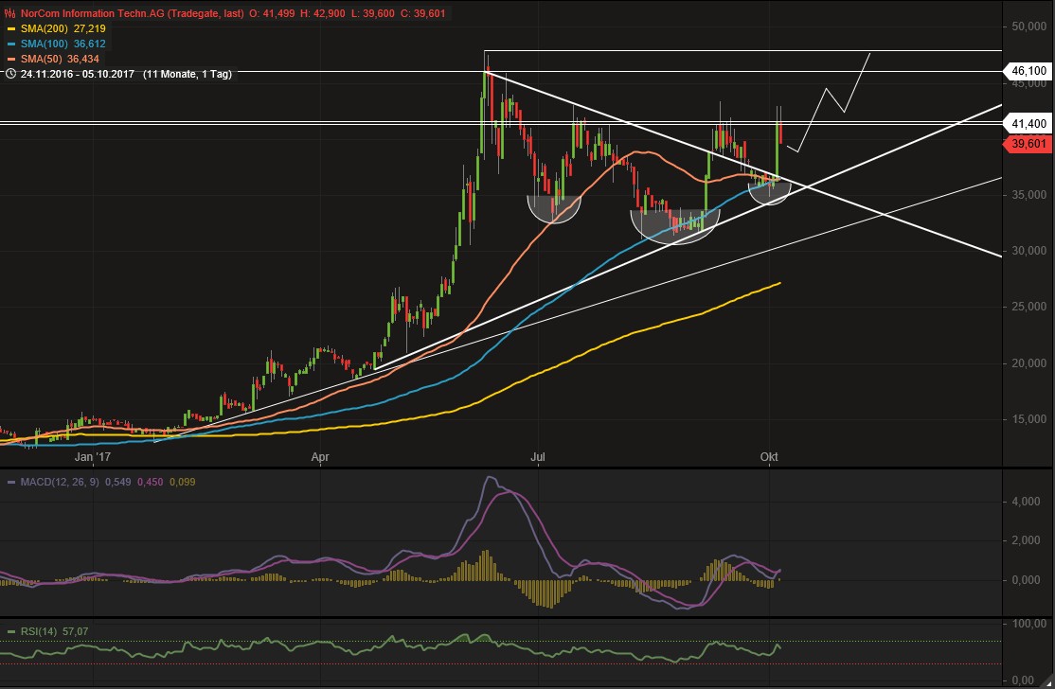Click the 4,000 MACD axis label
Image resolution: width=1055 pixels, height=689 pixels.
[1026, 502]
